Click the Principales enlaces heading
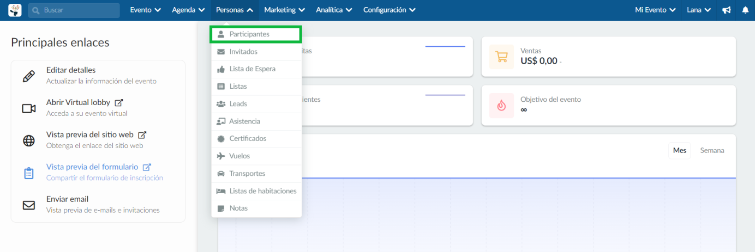755x252 pixels. [x=60, y=42]
